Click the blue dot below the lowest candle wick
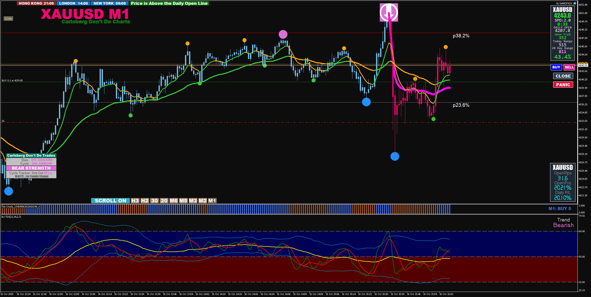 point(395,156)
